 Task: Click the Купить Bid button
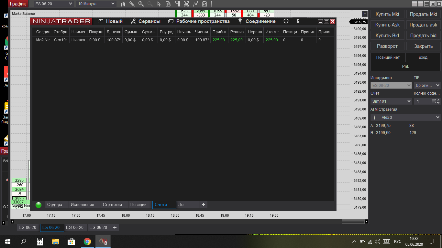(x=387, y=36)
